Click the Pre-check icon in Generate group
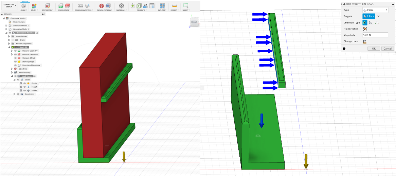Image resolution: width=396 pixels, height=176 pixels. (x=132, y=5)
